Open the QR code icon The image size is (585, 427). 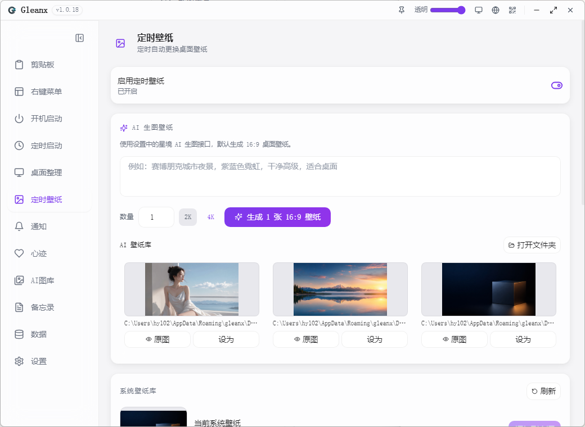point(512,10)
